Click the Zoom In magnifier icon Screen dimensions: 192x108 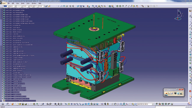(x=77, y=104)
